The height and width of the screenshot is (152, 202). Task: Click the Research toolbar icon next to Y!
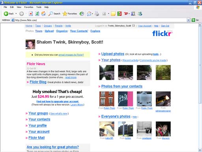[133, 13]
